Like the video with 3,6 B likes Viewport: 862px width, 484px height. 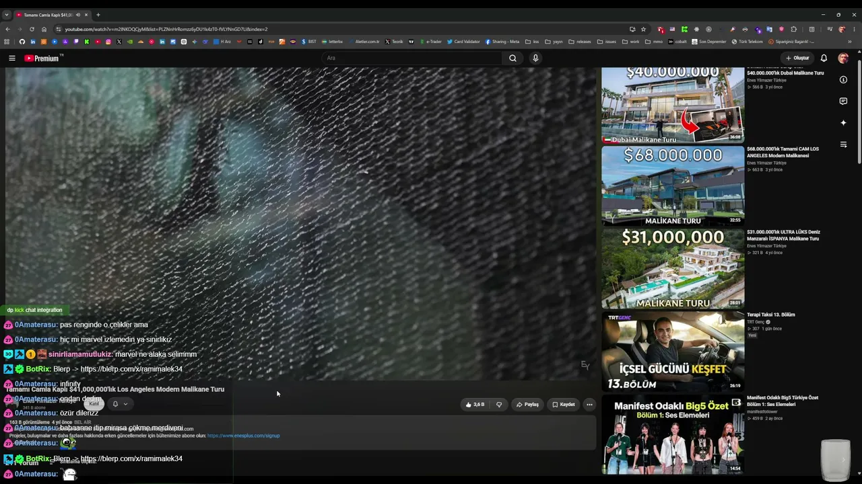pyautogui.click(x=475, y=405)
